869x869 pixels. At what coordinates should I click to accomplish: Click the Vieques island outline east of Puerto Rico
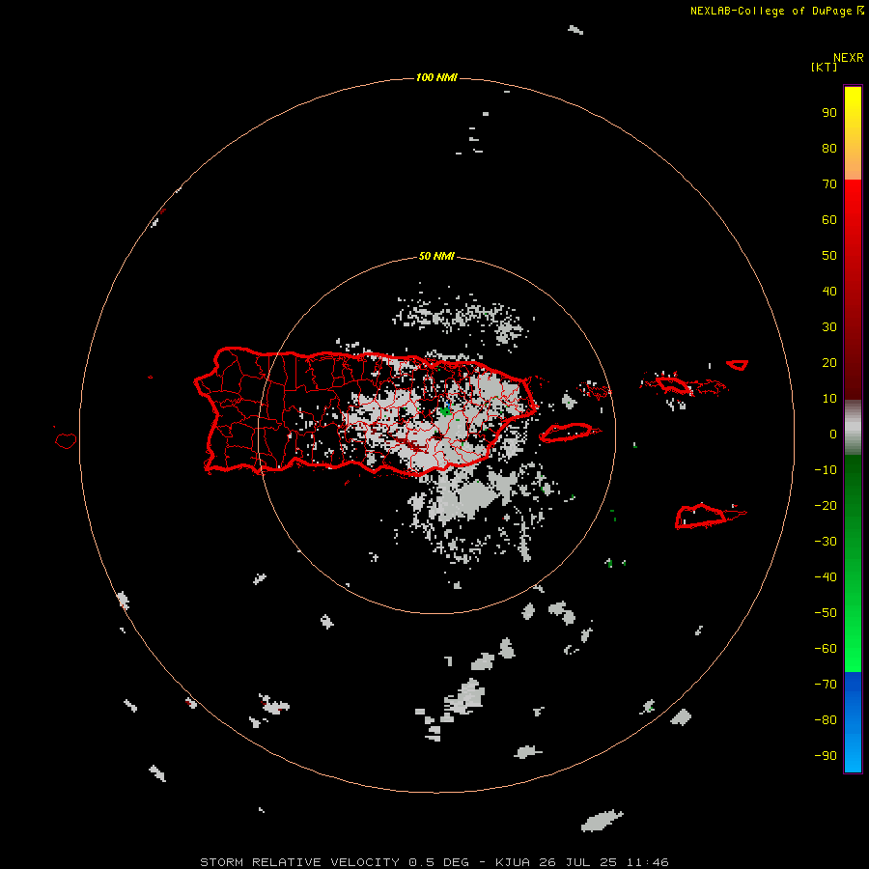tap(566, 433)
